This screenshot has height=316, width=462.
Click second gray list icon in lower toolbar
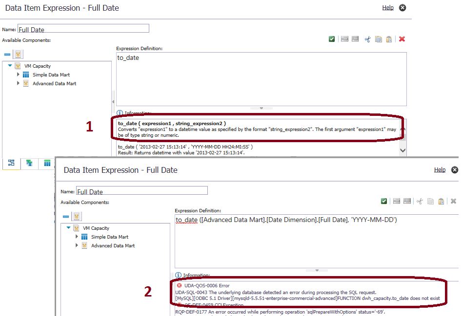(407, 201)
